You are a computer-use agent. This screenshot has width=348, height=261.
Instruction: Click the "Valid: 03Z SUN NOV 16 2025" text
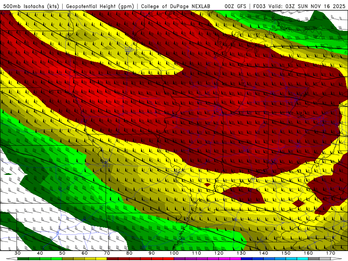coord(307,6)
